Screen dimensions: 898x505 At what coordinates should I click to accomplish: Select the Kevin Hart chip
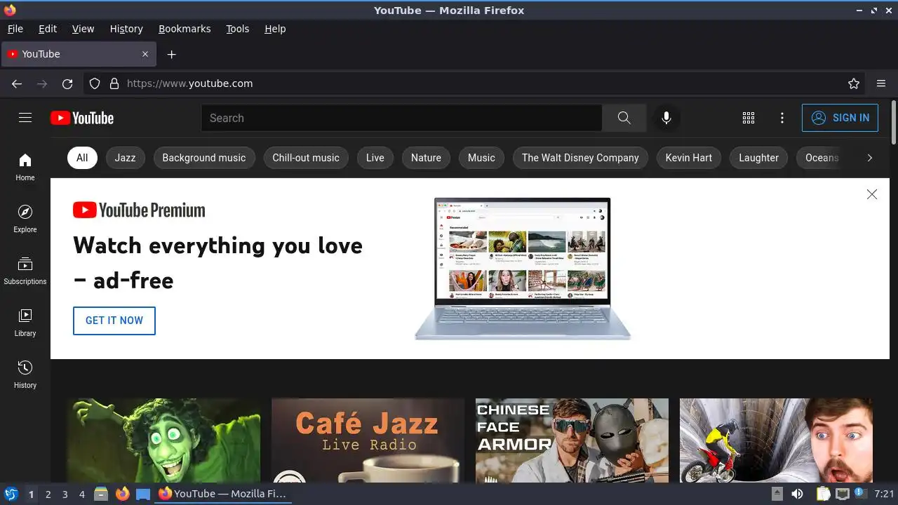(x=689, y=158)
